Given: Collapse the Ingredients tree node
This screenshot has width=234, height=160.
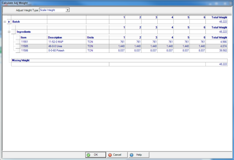Looking at the screenshot, I should (9, 32).
